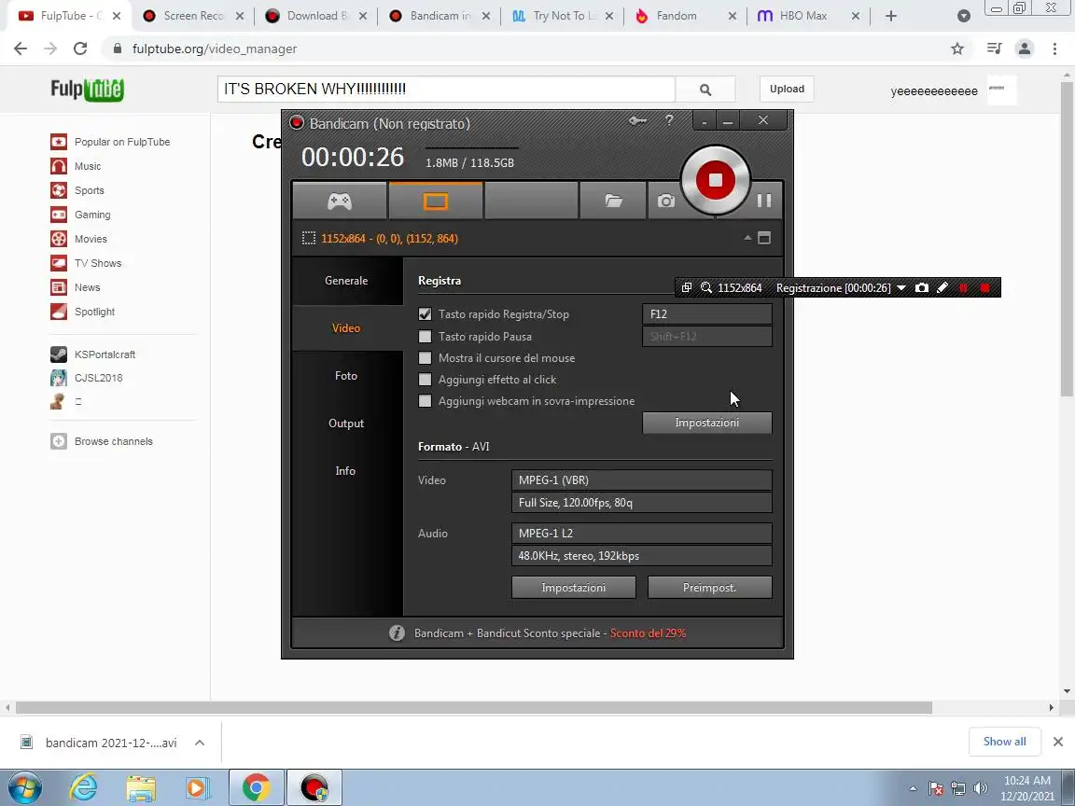Click volume speaker in system tray
Screen dimensions: 1075x806
tap(981, 789)
